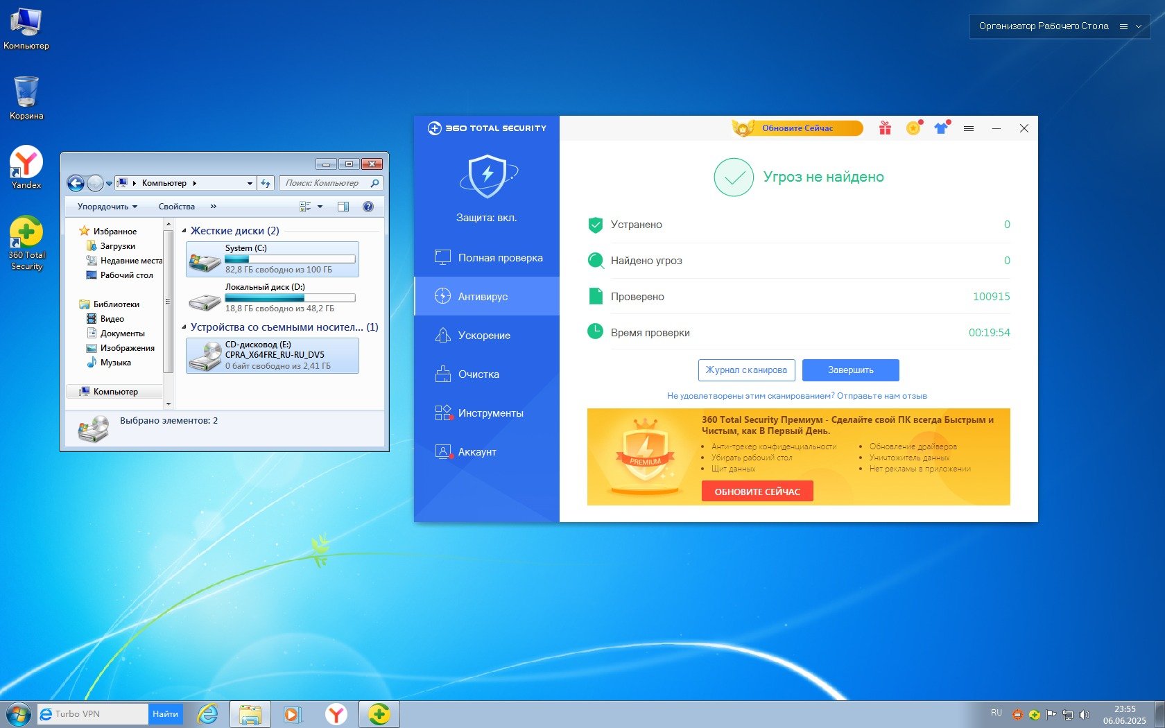
Task: Launch the Yandex desktop shortcut
Action: 26,167
